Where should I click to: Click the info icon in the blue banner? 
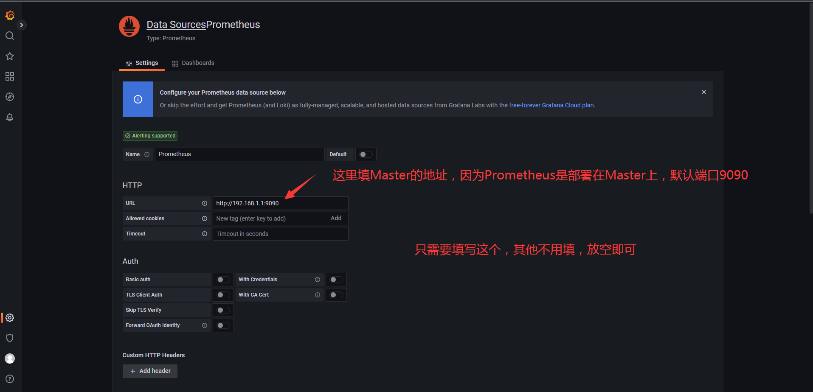click(138, 99)
